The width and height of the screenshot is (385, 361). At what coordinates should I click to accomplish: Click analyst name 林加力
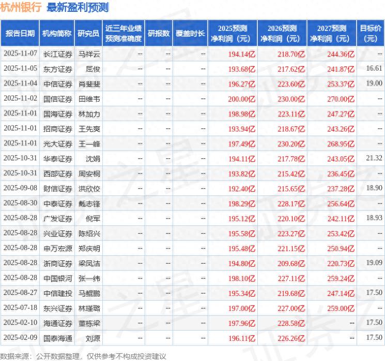coord(89,114)
